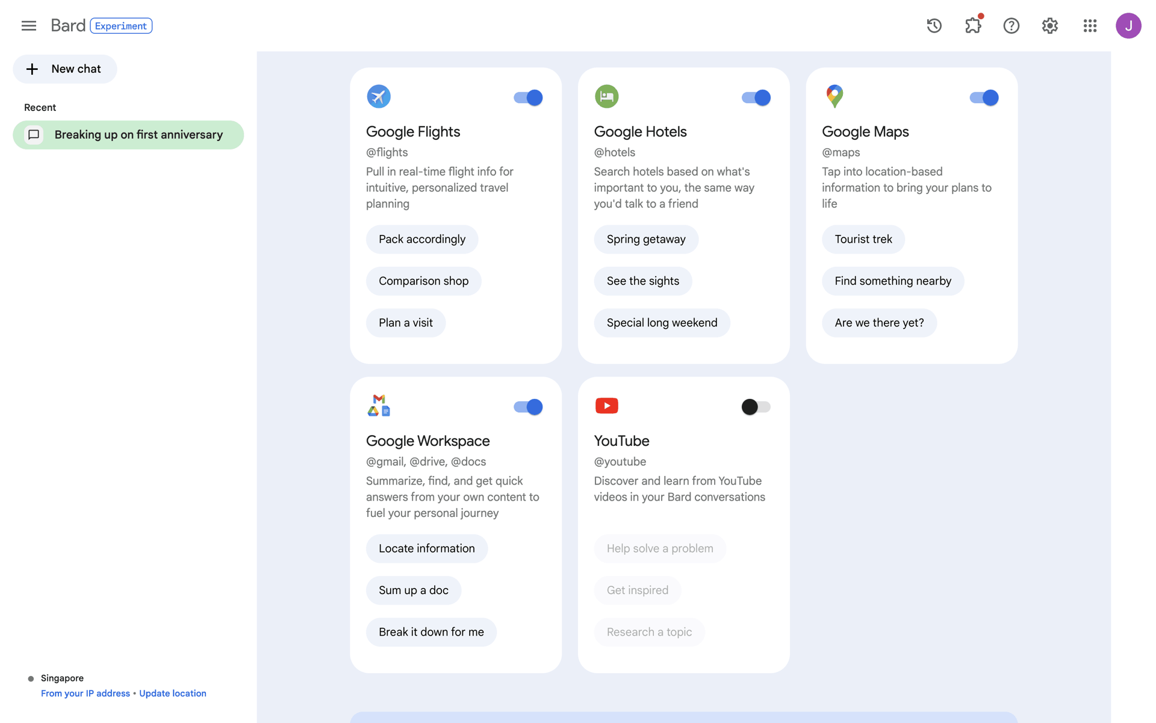The image size is (1156, 723).
Task: Select the 'Comparison shop' chip
Action: (423, 281)
